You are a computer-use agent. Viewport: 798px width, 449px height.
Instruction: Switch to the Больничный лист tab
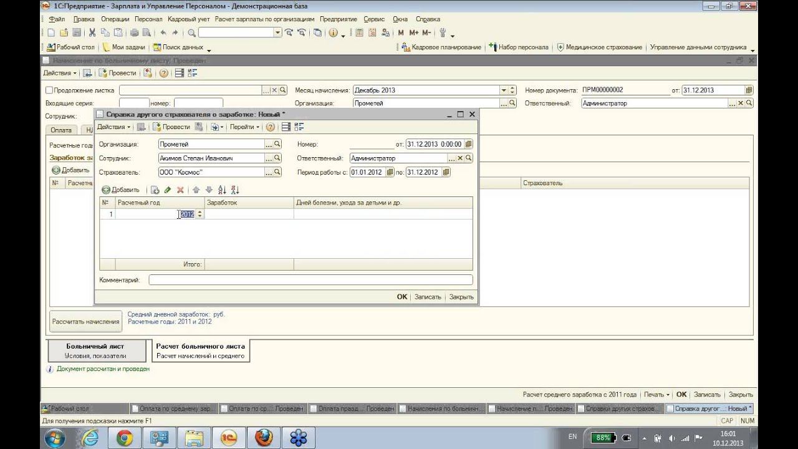coord(95,350)
